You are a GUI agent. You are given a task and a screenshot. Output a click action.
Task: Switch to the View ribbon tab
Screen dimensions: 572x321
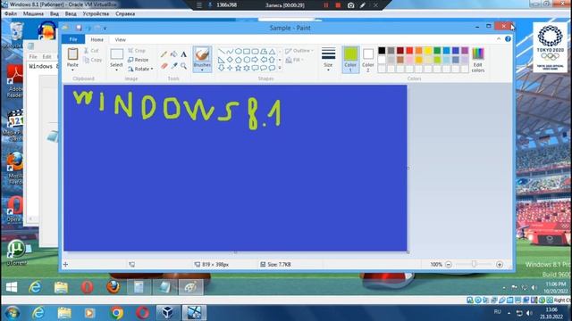tap(120, 39)
